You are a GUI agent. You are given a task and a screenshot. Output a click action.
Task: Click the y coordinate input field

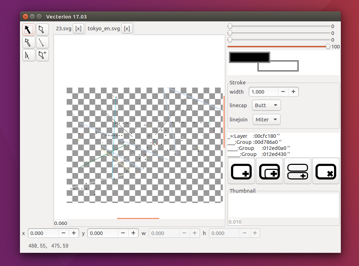[x=103, y=233]
